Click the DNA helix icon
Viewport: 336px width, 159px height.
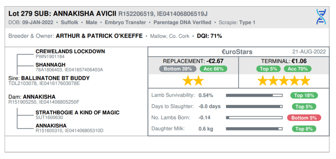coord(321,17)
